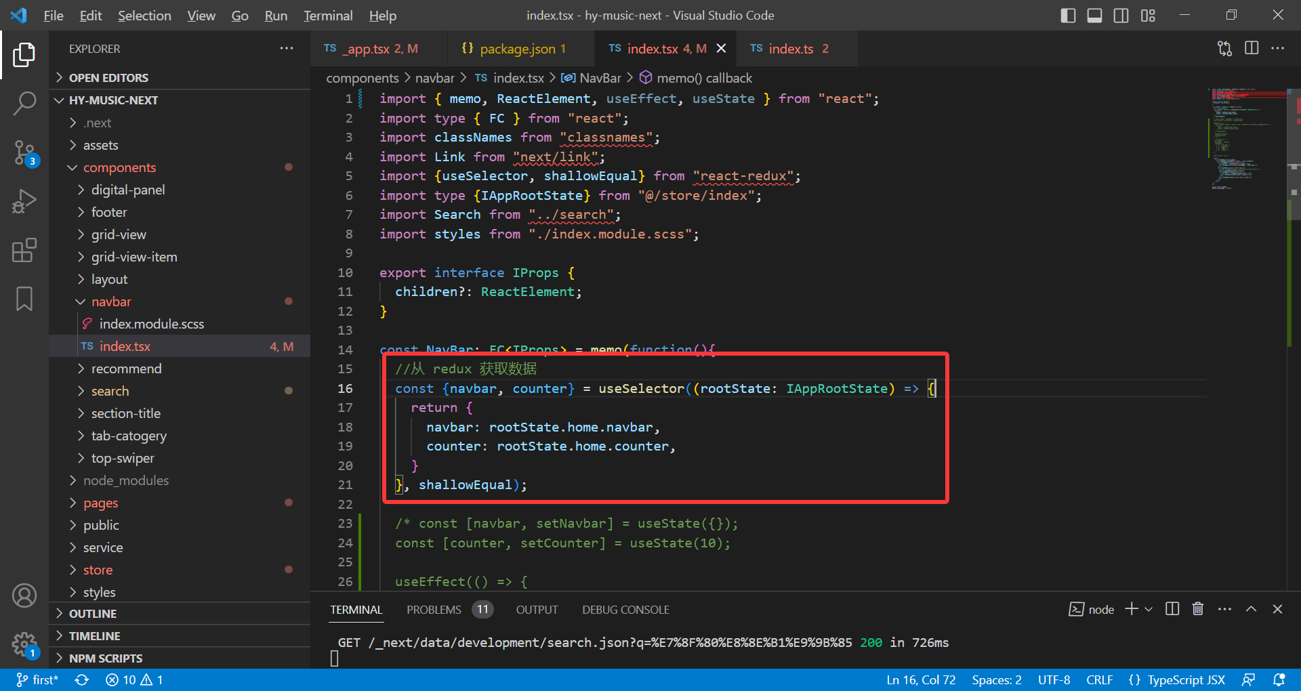Expand the pages folder

click(180, 503)
